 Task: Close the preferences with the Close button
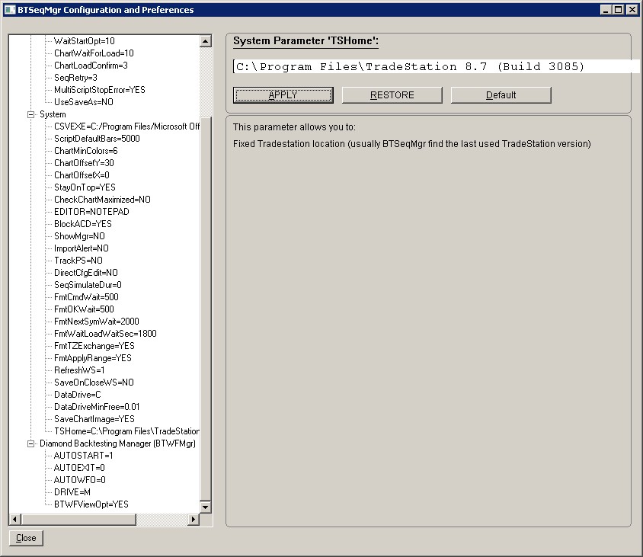tap(26, 538)
